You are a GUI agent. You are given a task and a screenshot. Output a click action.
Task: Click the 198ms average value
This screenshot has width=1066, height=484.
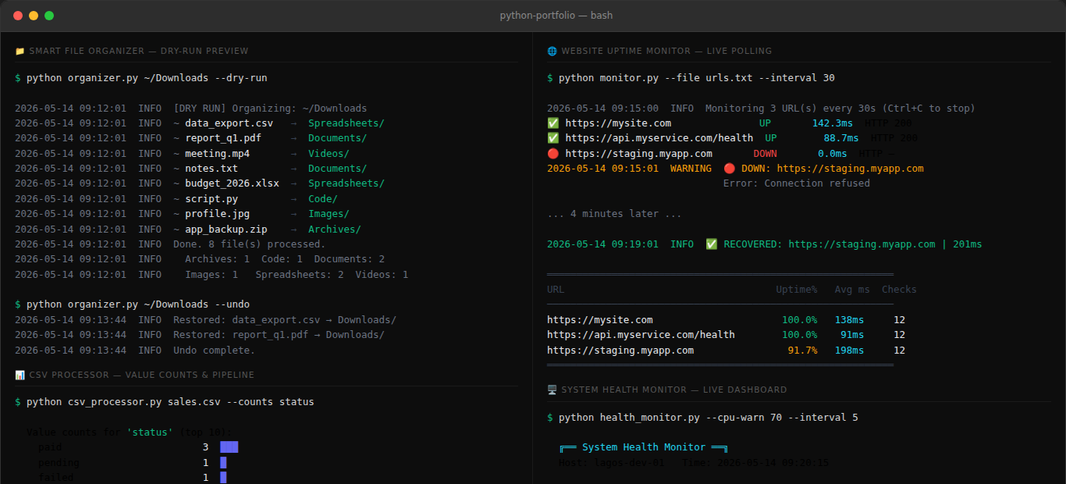click(x=850, y=351)
